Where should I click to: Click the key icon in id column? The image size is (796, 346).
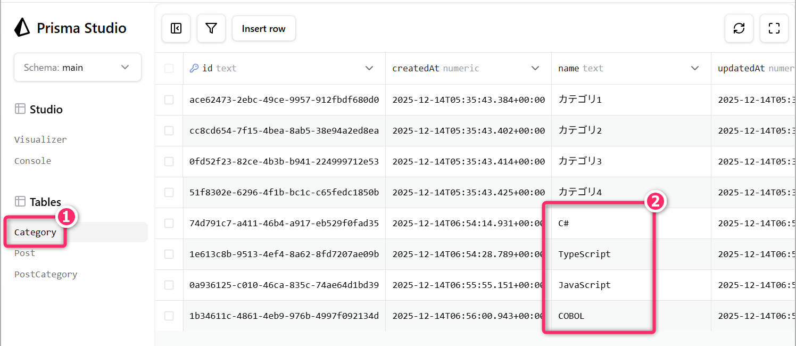[194, 68]
